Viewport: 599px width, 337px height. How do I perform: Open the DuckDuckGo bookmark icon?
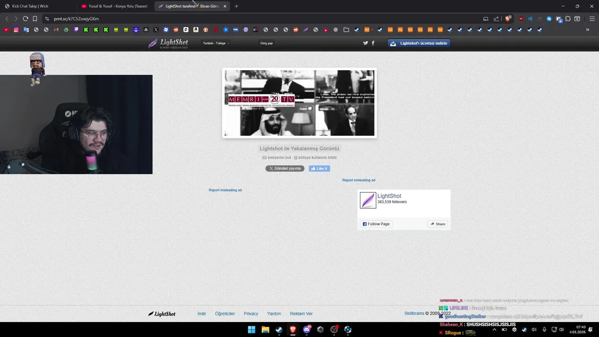pos(205,29)
